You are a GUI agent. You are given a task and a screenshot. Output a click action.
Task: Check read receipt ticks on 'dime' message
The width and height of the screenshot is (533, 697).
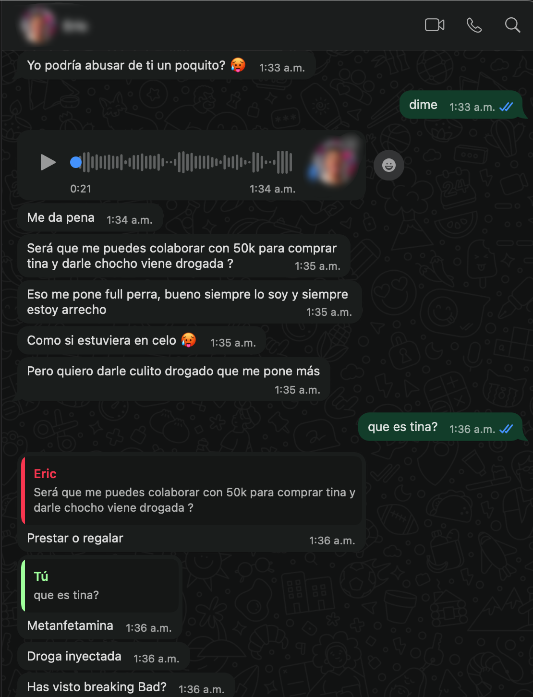506,107
